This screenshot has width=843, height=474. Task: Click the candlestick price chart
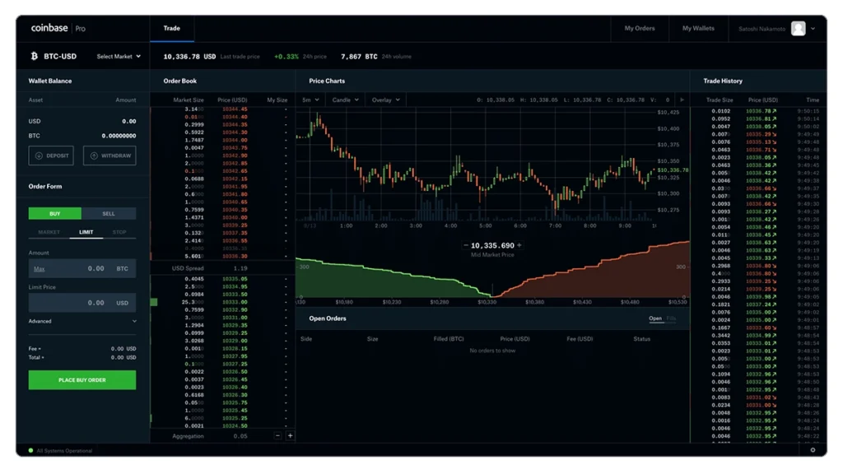[476, 164]
